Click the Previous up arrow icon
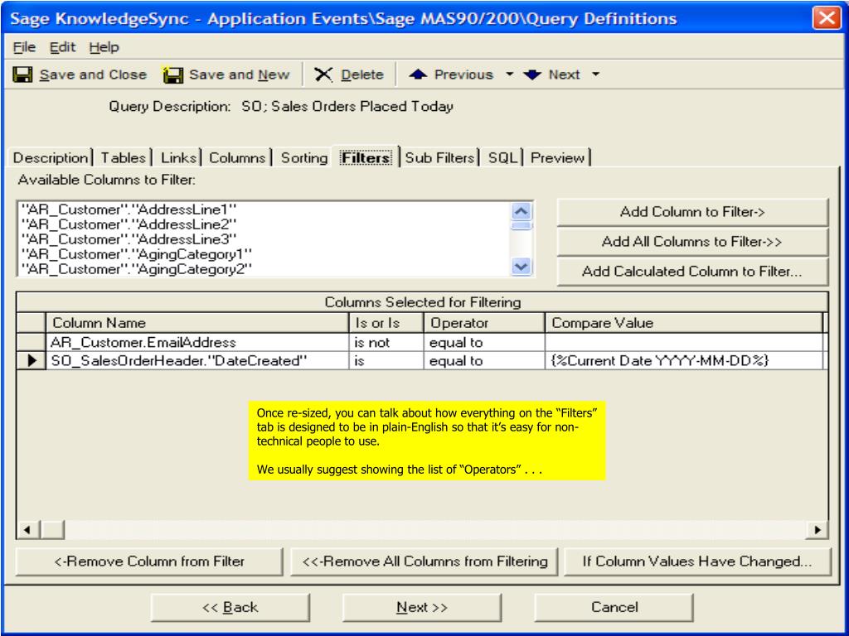 [418, 75]
